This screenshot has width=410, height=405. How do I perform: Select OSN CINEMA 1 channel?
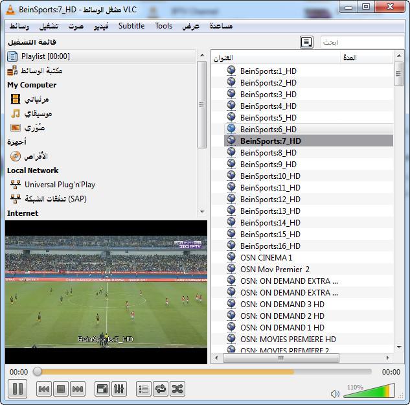266,258
